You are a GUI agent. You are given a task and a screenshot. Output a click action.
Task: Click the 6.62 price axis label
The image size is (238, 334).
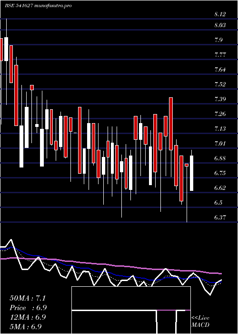(220, 188)
